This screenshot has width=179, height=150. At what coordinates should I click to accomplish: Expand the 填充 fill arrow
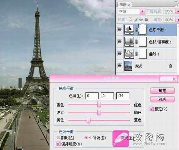coord(177,20)
